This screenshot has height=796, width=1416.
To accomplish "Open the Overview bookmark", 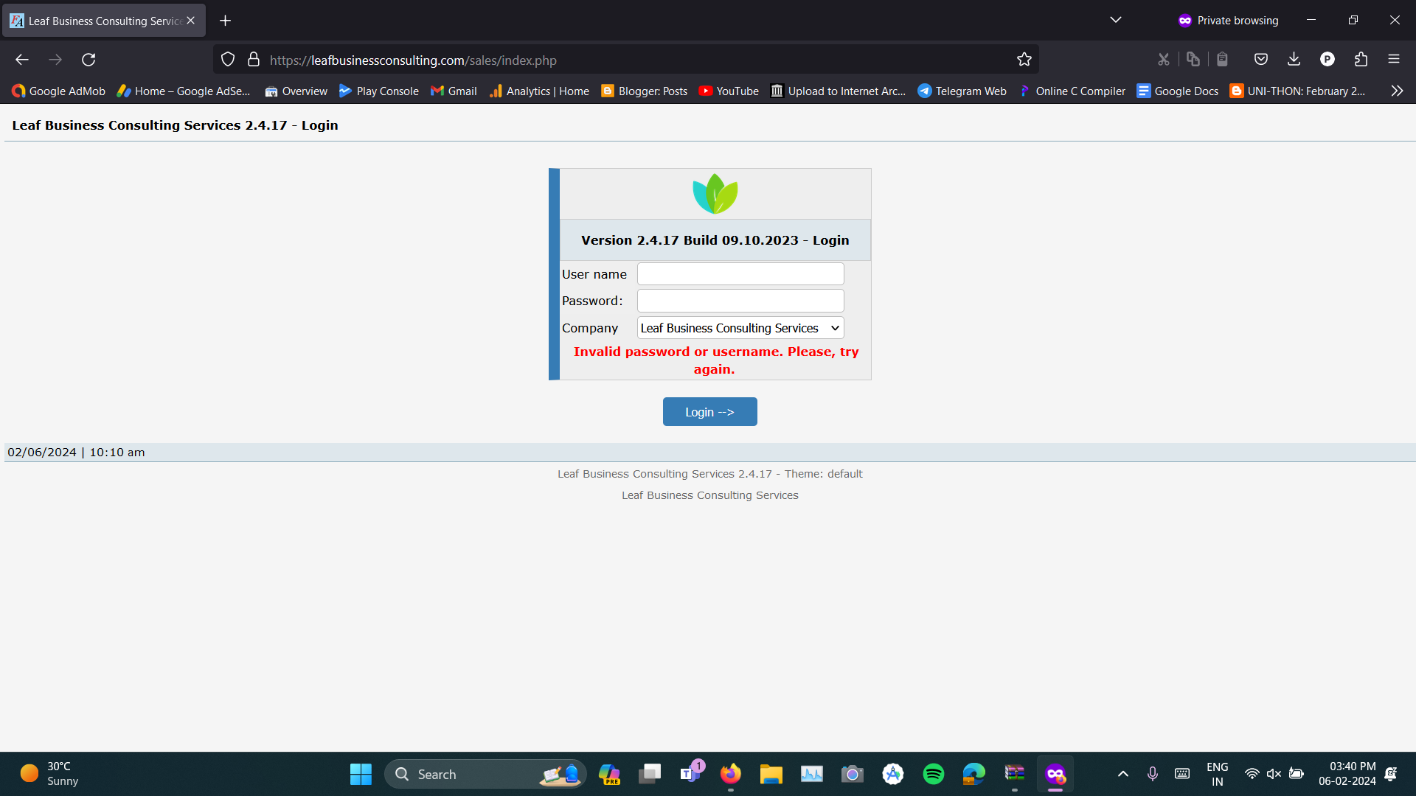I will click(296, 91).
